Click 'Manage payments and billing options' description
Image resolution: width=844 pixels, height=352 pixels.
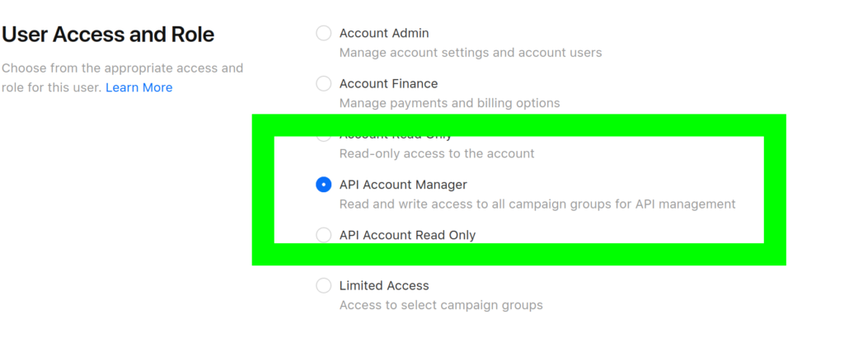point(449,103)
